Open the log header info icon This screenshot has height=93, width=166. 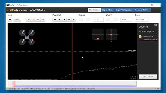point(10,20)
